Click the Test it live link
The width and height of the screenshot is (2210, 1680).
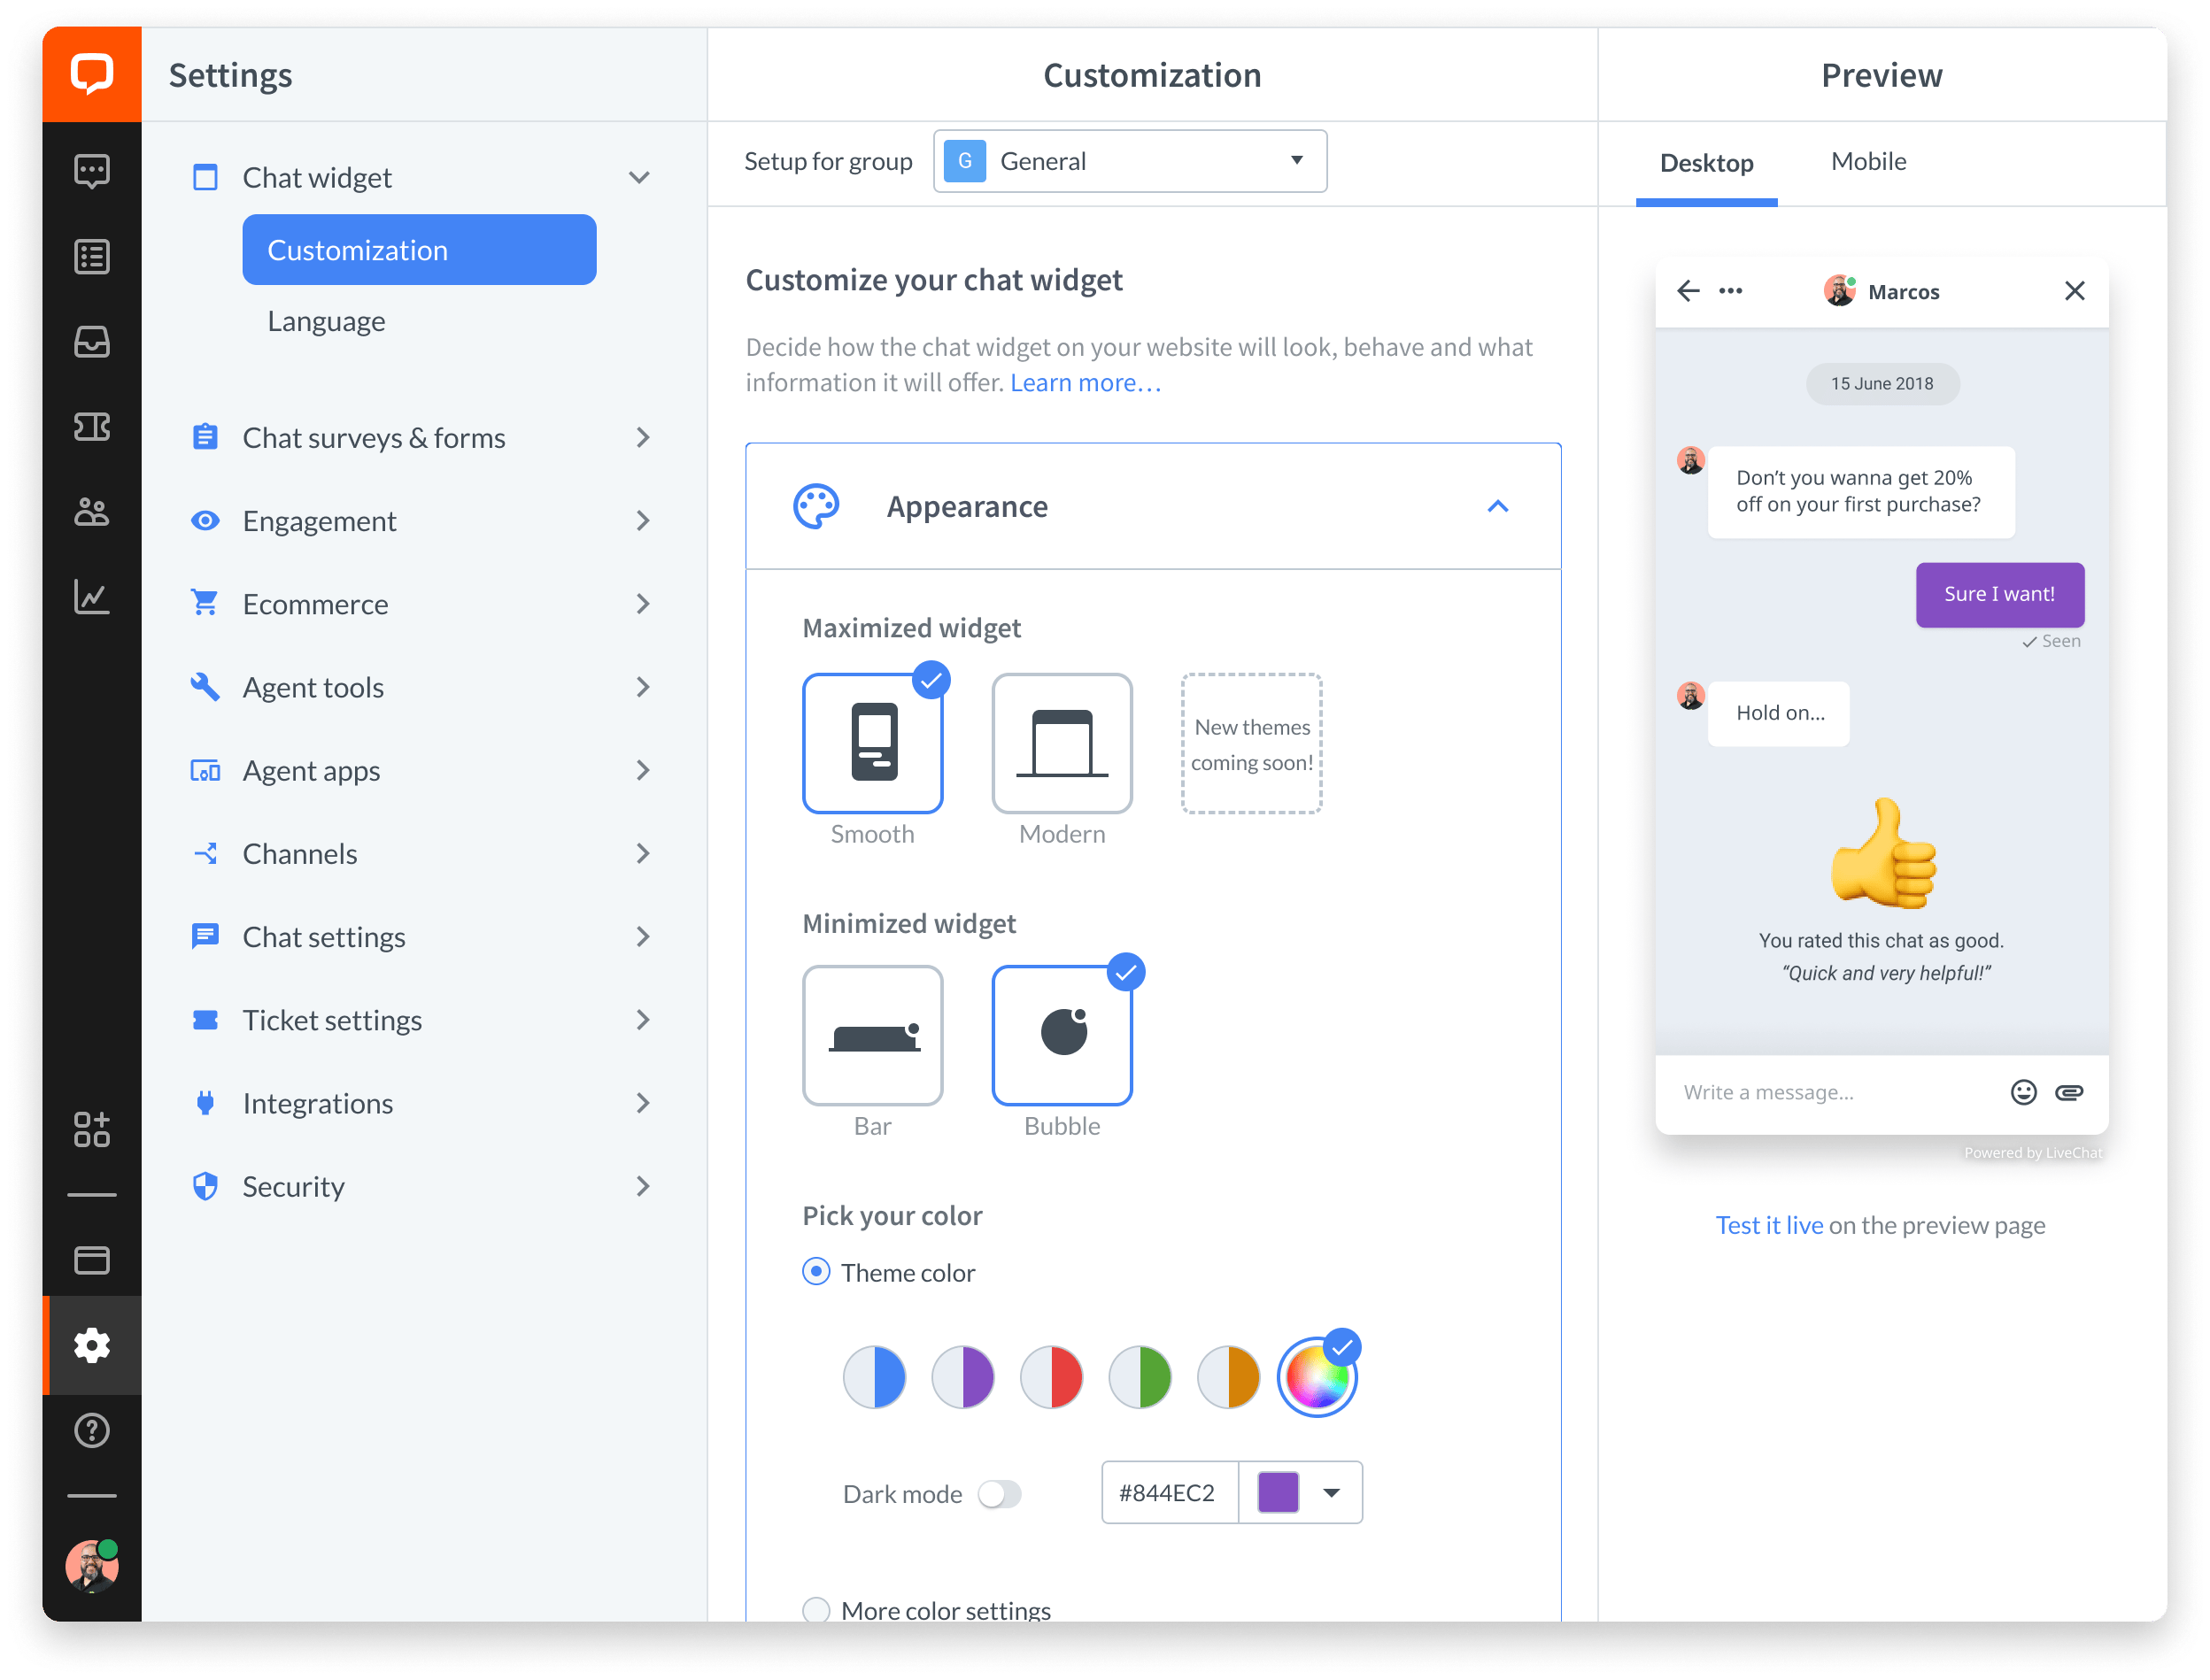[x=1769, y=1225]
